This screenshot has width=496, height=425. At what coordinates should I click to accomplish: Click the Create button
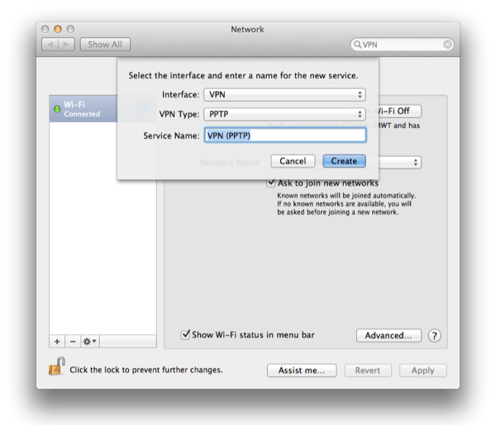pyautogui.click(x=344, y=161)
